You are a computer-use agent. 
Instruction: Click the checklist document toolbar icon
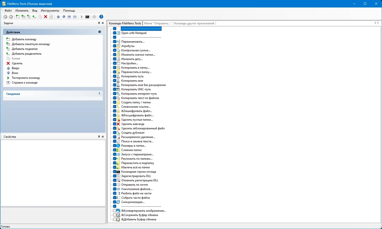point(51,17)
